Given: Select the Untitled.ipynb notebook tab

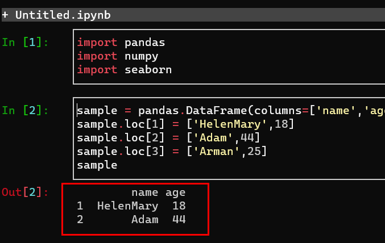Looking at the screenshot, I should coord(63,15).
